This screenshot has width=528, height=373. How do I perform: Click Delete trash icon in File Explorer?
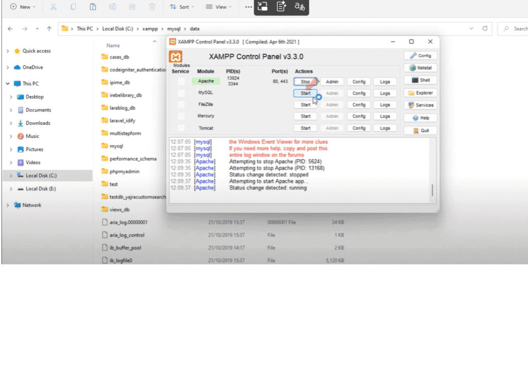coord(152,7)
